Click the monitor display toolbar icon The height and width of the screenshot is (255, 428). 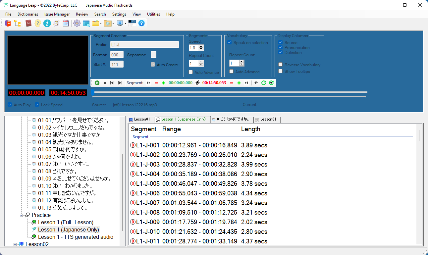[120, 23]
